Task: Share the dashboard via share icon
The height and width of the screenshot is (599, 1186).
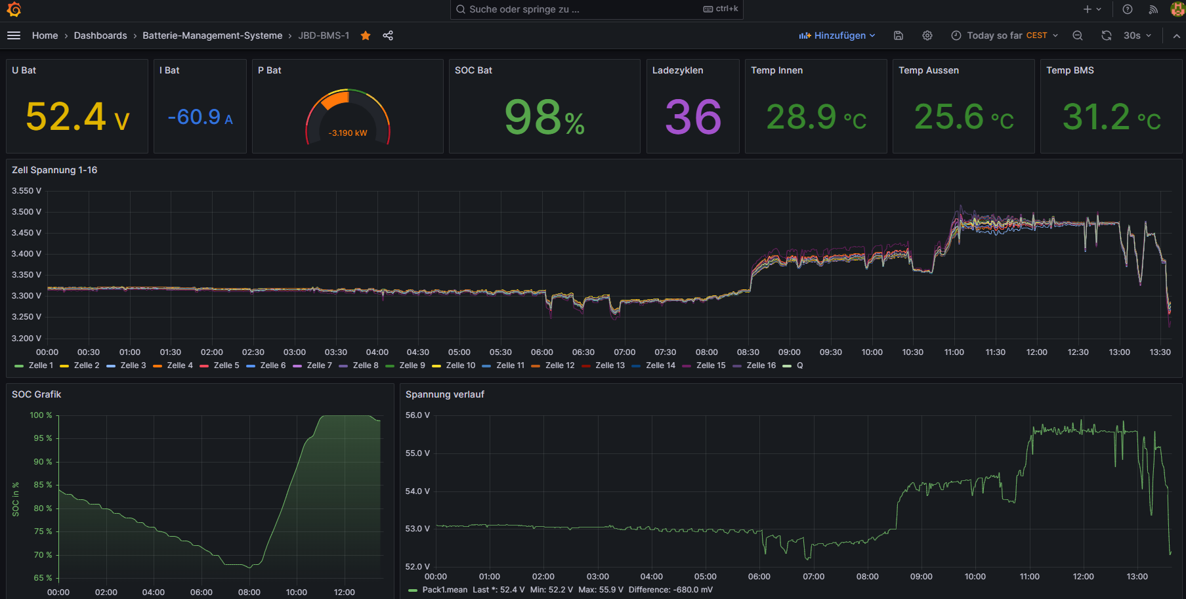Action: coord(388,35)
